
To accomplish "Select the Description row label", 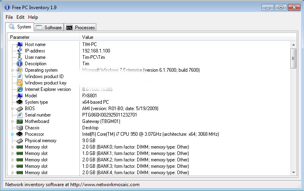I will [x=35, y=64].
